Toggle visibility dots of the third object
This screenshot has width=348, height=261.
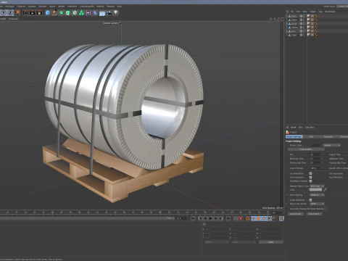tap(304, 24)
